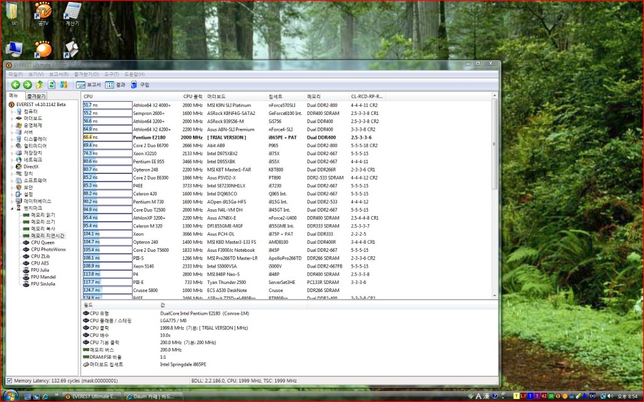Click the yellow up-level arrow icon
Screen dimensions: 644x402
point(40,85)
